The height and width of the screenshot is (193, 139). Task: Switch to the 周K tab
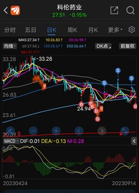coord(72,30)
